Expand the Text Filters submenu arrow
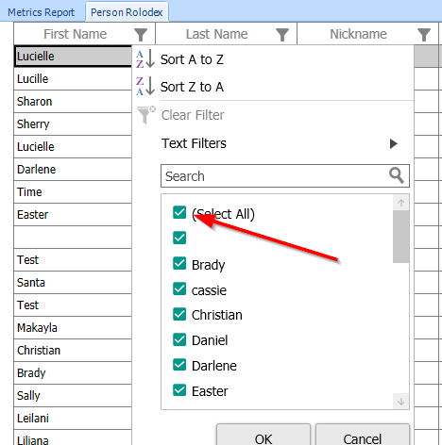Screen dimensions: 442x445 394,143
